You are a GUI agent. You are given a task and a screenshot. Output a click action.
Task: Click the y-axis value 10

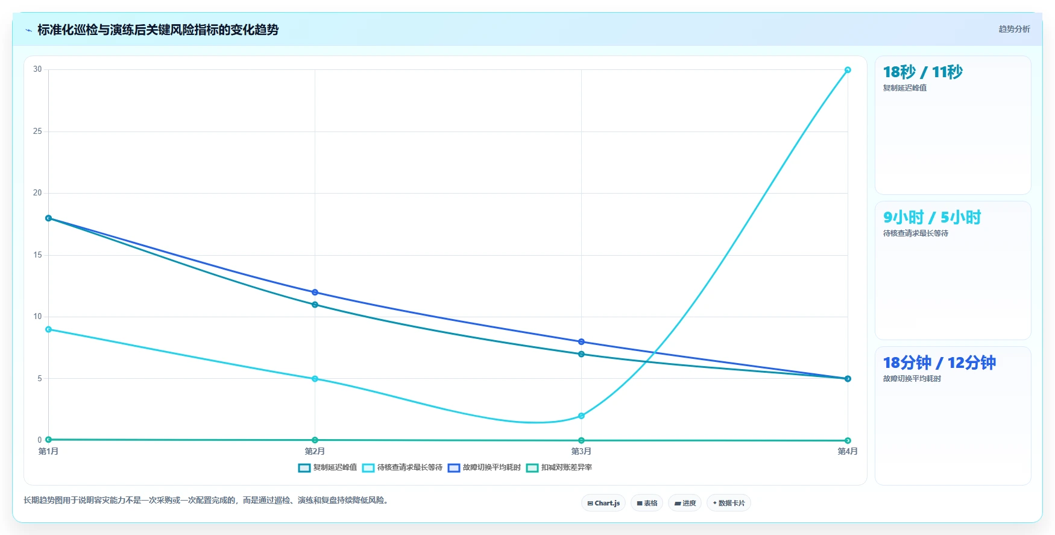[x=37, y=317]
